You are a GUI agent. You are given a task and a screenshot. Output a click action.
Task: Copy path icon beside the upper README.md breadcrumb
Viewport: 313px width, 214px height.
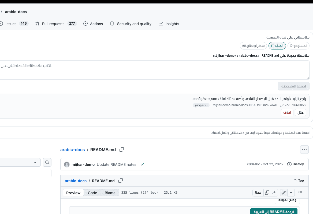coord(122,150)
